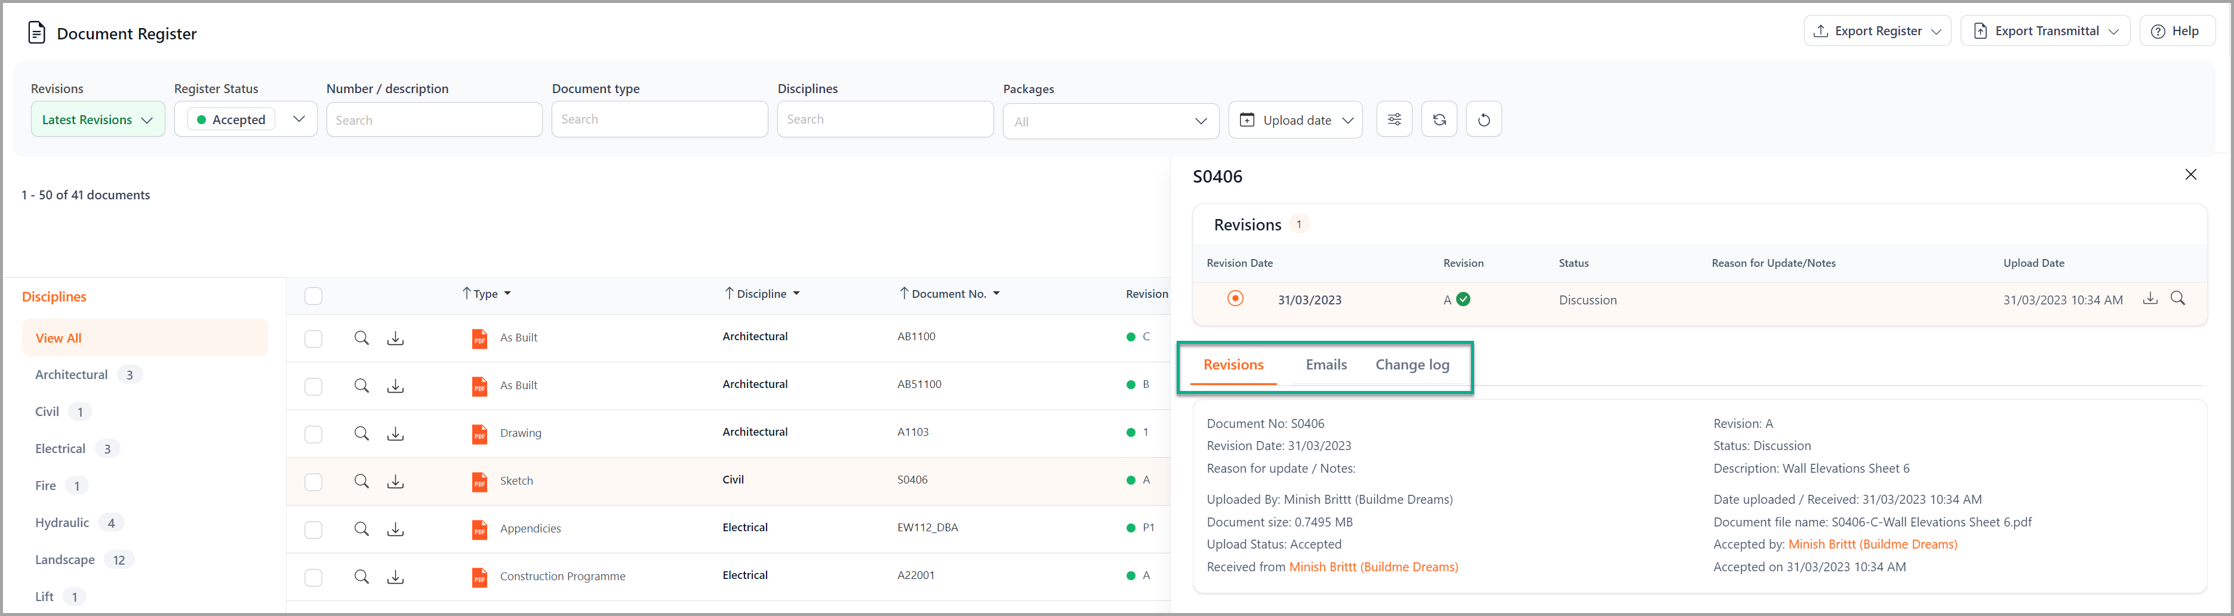Click the Document Register page icon
Viewport: 2234px width, 616px height.
pyautogui.click(x=36, y=32)
